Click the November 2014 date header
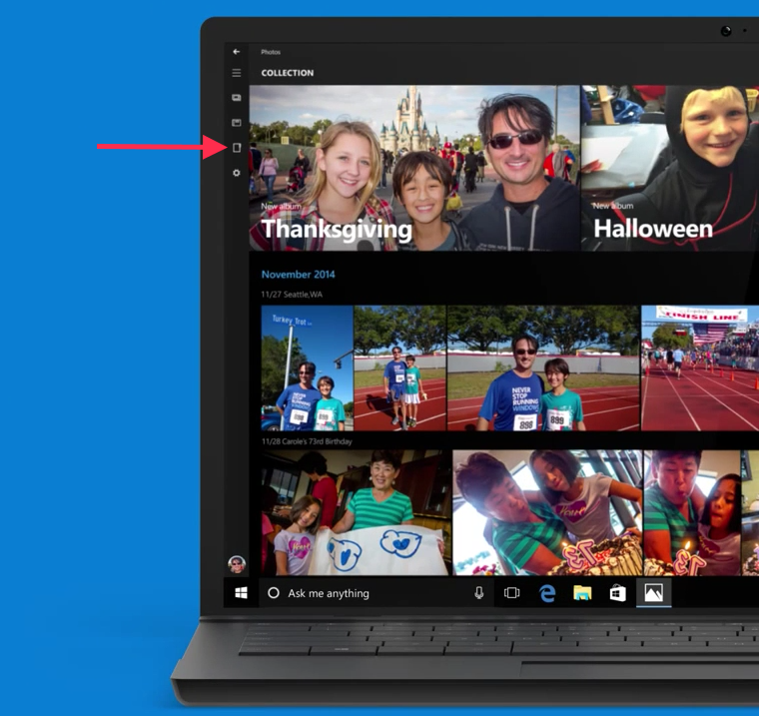The width and height of the screenshot is (759, 716). 298,275
